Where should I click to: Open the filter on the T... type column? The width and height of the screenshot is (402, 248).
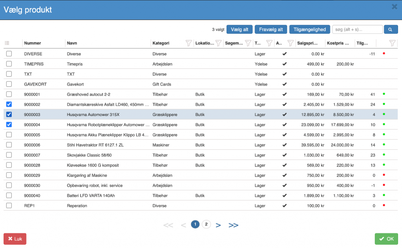pyautogui.click(x=269, y=43)
